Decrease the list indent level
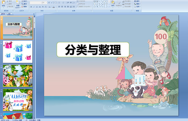Screen dimensions: 188x121 pyautogui.click(x=68, y=3)
